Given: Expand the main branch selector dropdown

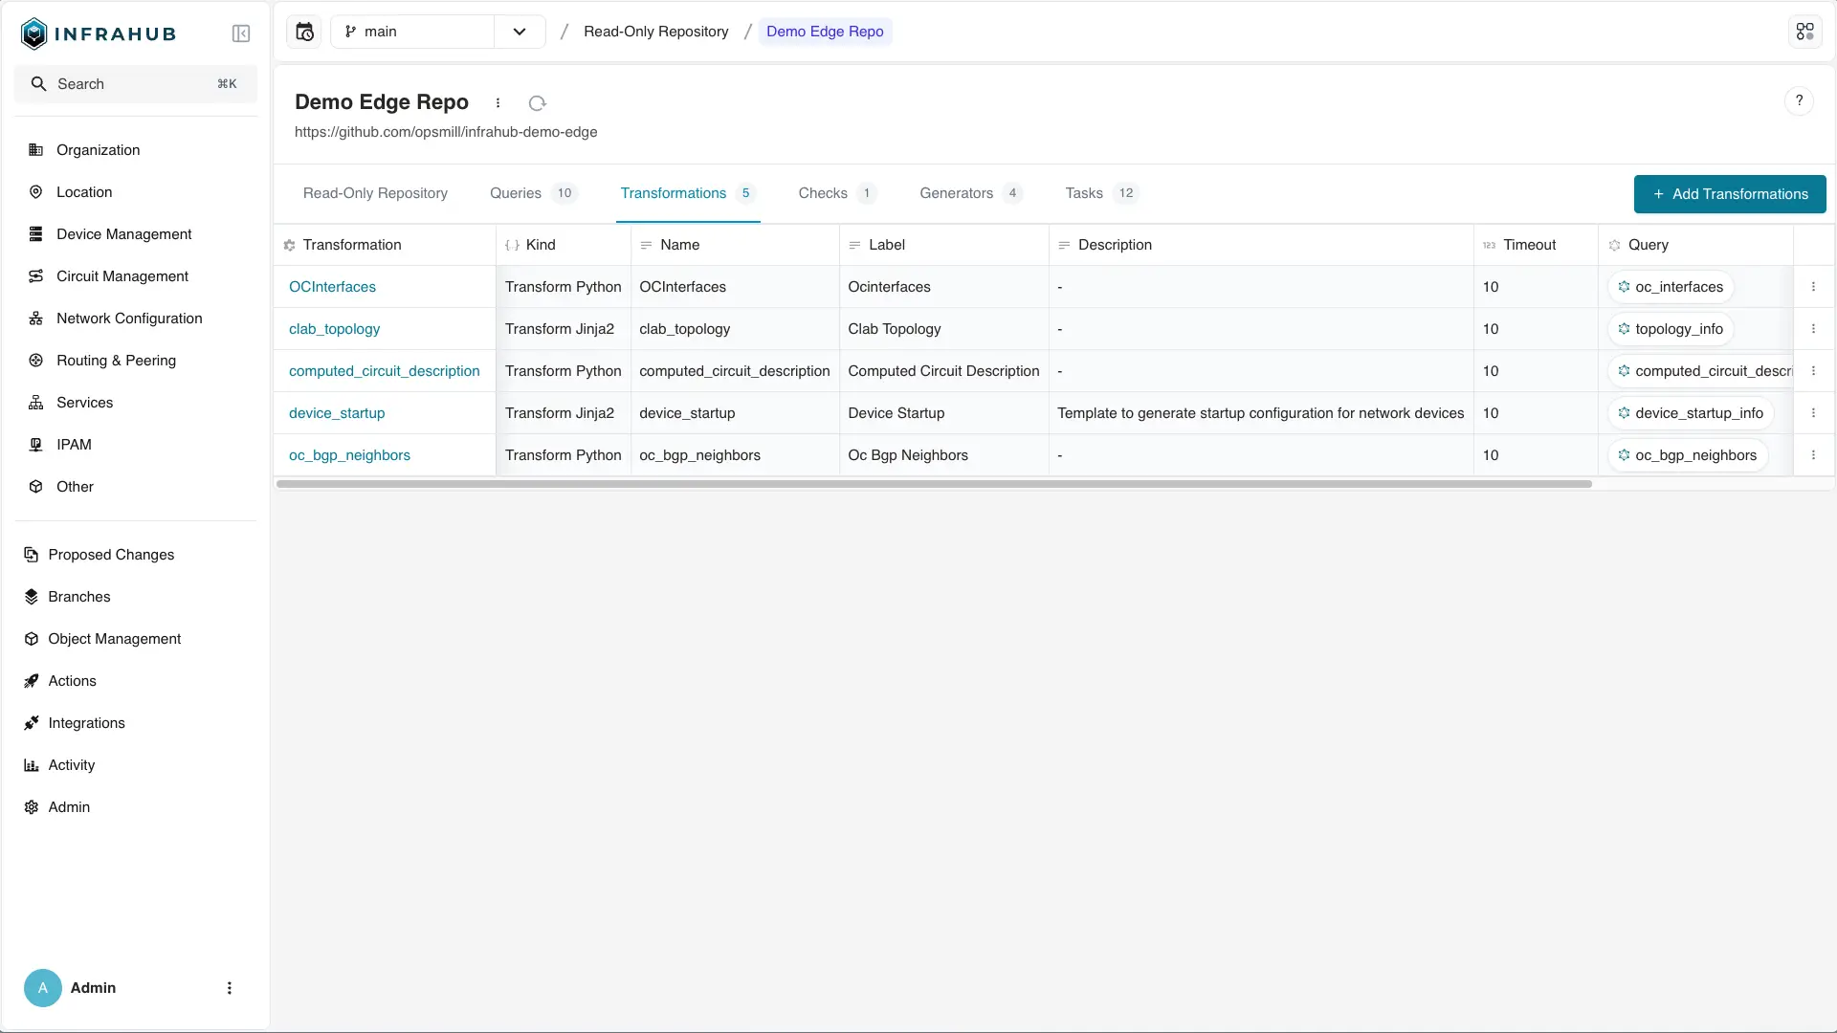Looking at the screenshot, I should [519, 32].
